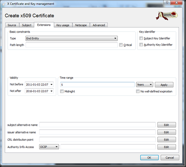Click the XCA app icon in title bar
The height and width of the screenshot is (167, 186).
(x=4, y=4)
